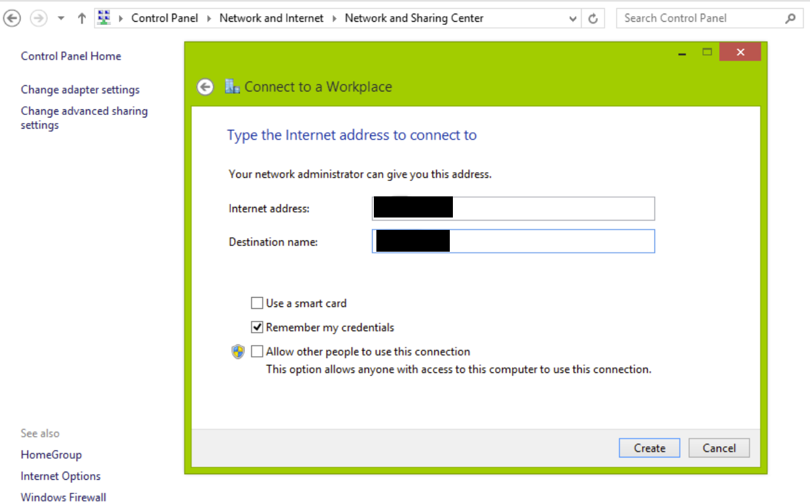The image size is (810, 504).
Task: Uncheck Remember my credentials
Action: click(257, 327)
